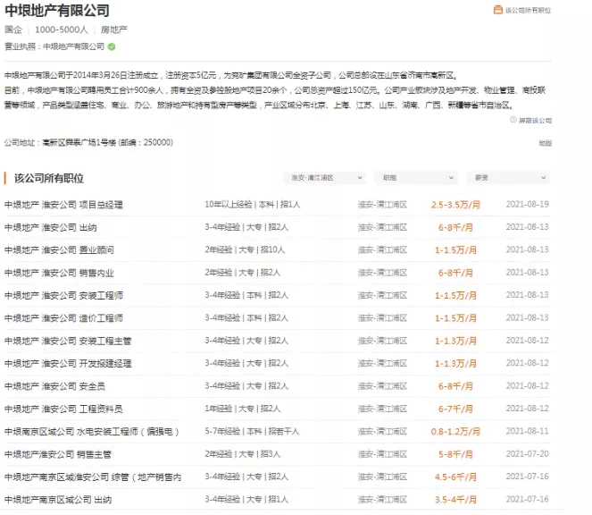Click the company name 中垠地产有限公司 heading

point(57,11)
